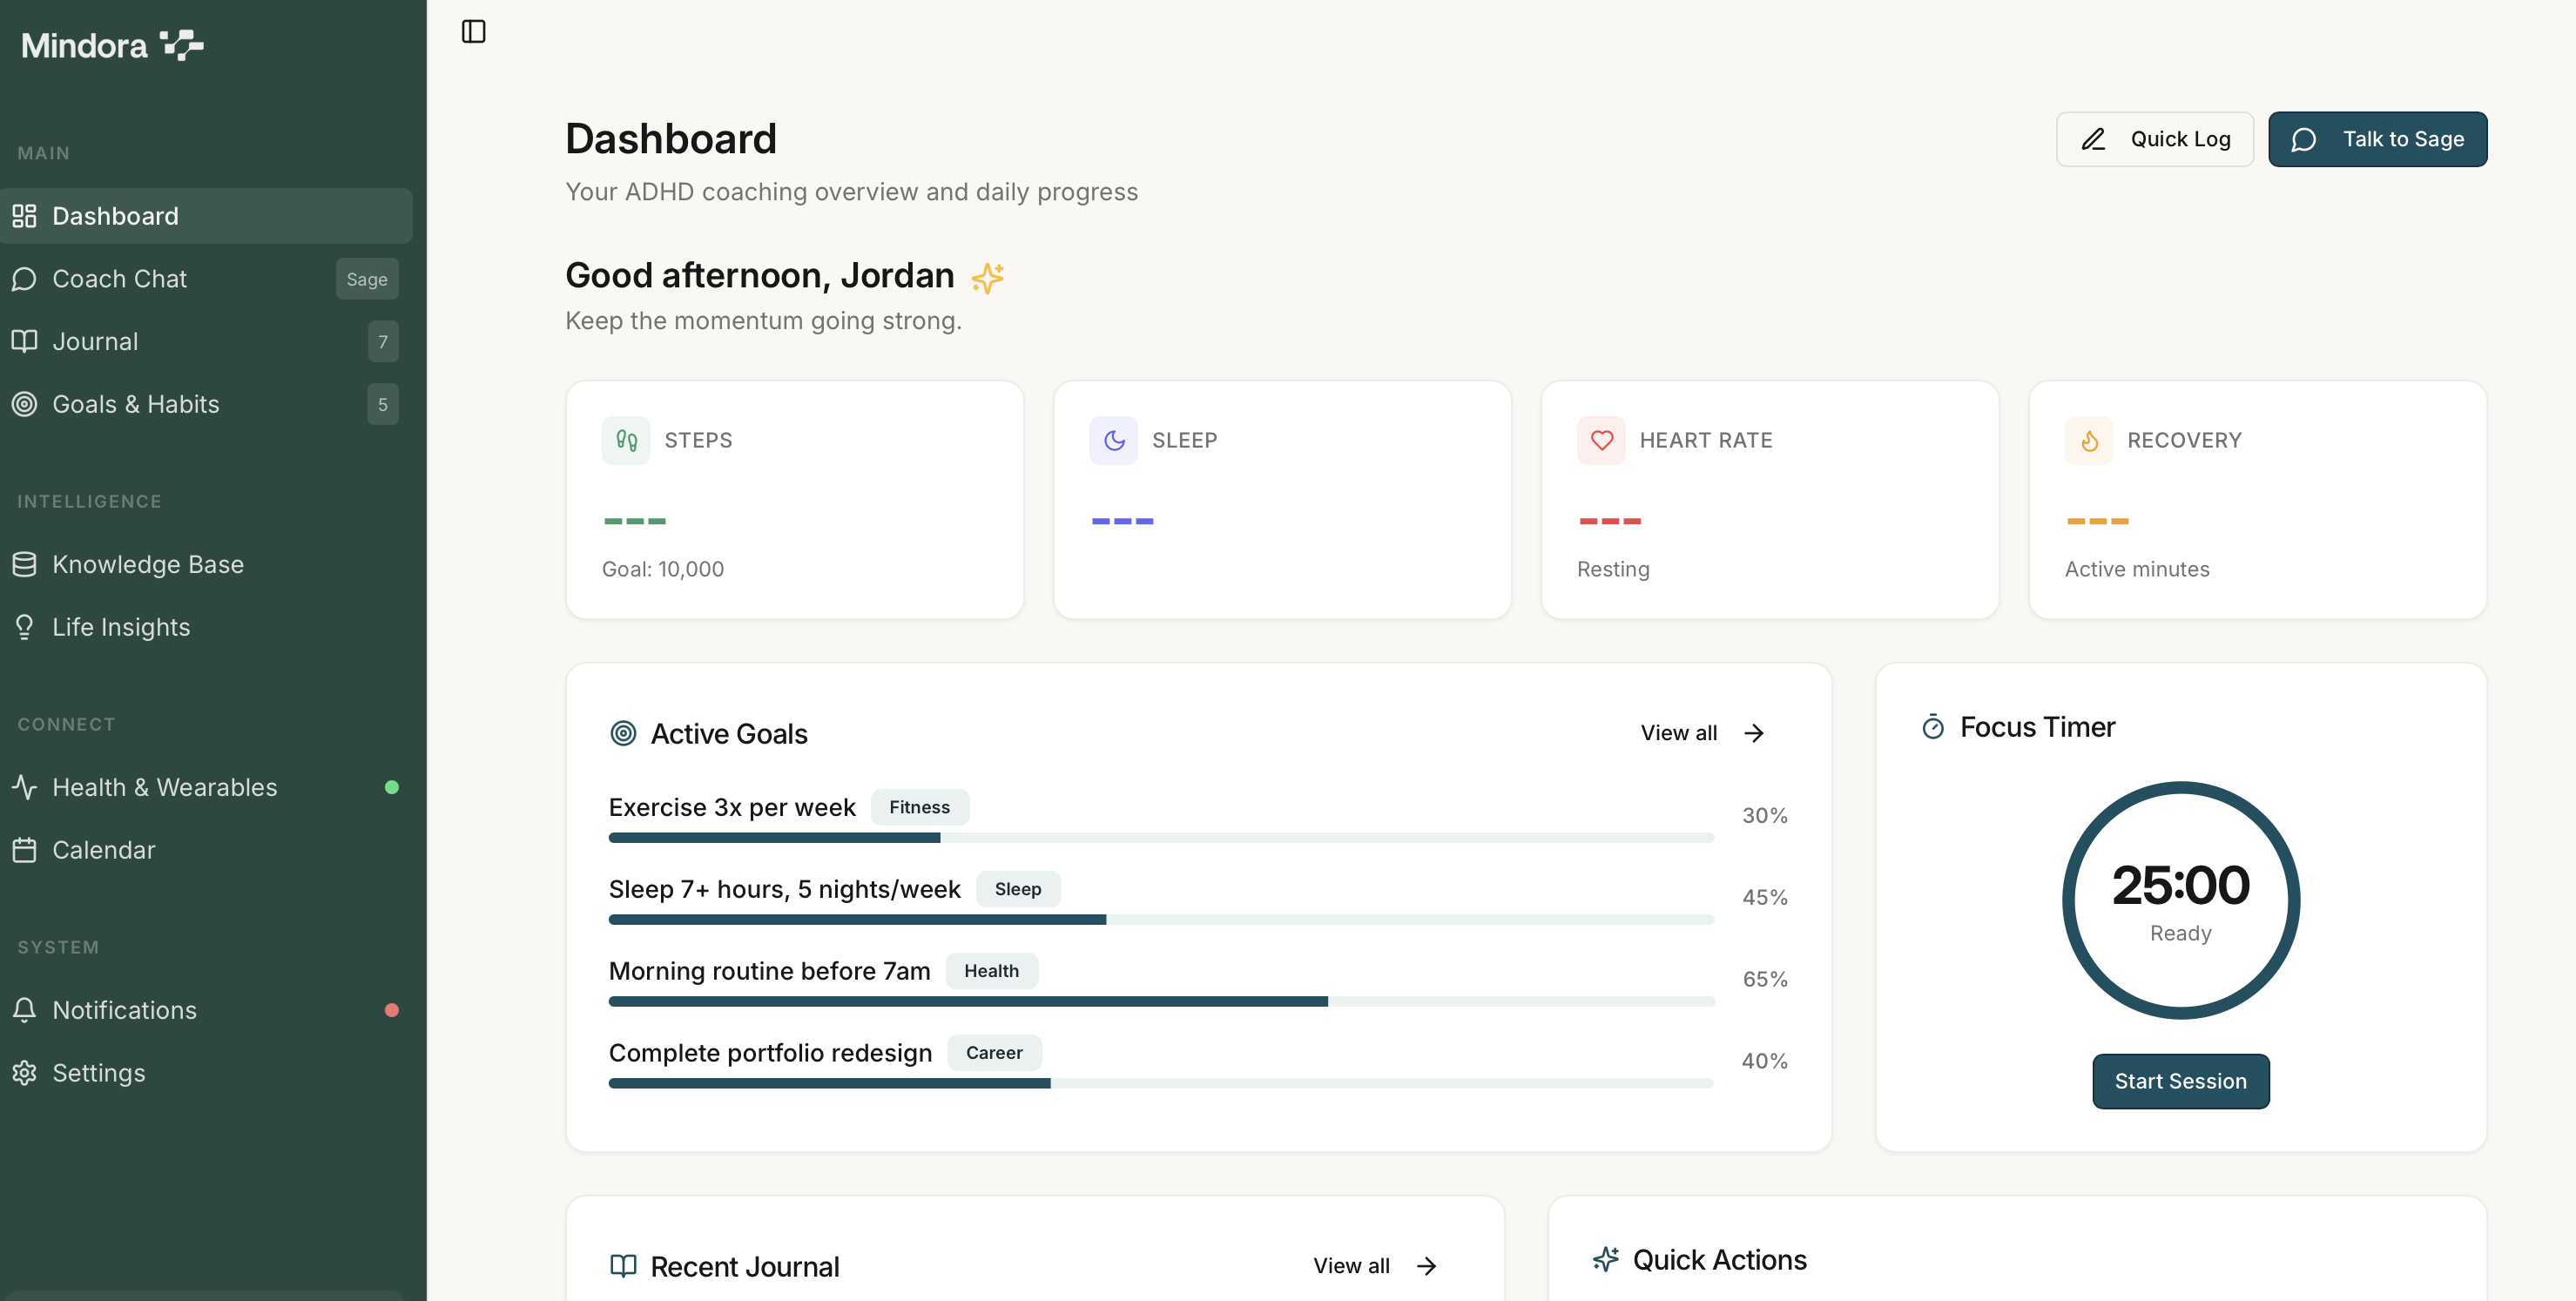Click the Quick Actions sparkle icon

(x=1606, y=1259)
